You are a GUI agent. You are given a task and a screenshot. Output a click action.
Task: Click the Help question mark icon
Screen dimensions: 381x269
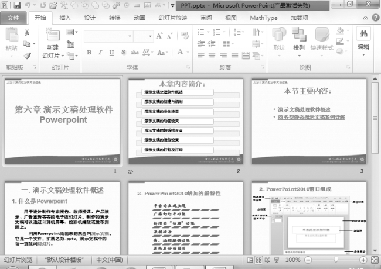click(376, 18)
